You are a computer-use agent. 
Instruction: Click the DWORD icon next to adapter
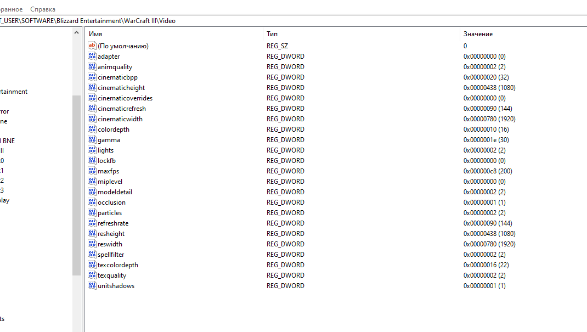coord(92,56)
